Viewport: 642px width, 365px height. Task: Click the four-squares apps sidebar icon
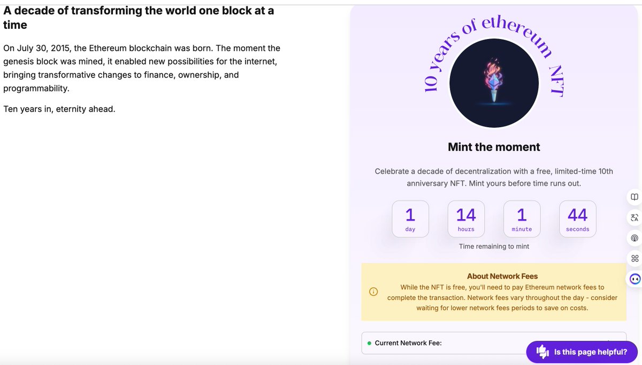pos(635,258)
